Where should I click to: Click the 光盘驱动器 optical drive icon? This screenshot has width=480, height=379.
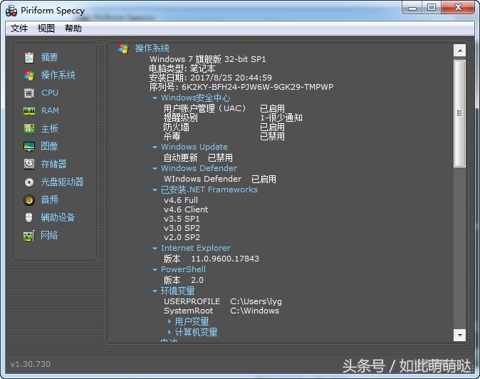tap(29, 182)
